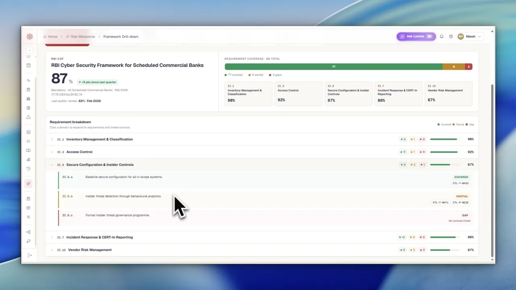
Task: Go to Risk Metaverse breadcrumb
Action: coord(81,37)
